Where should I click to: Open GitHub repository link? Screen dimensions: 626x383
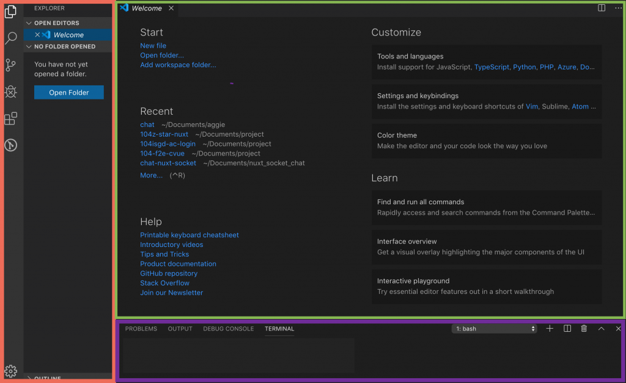(x=169, y=273)
